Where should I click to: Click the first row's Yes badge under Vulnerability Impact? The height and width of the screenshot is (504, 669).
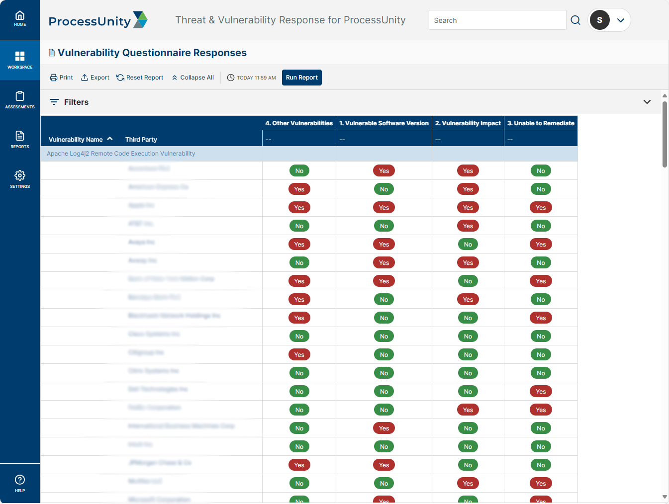coord(468,171)
